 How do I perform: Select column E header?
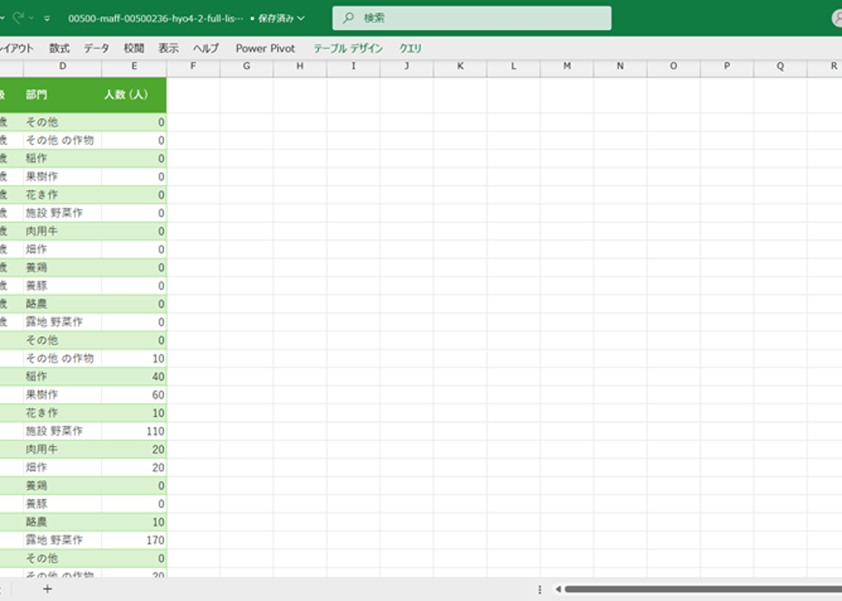pyautogui.click(x=134, y=66)
